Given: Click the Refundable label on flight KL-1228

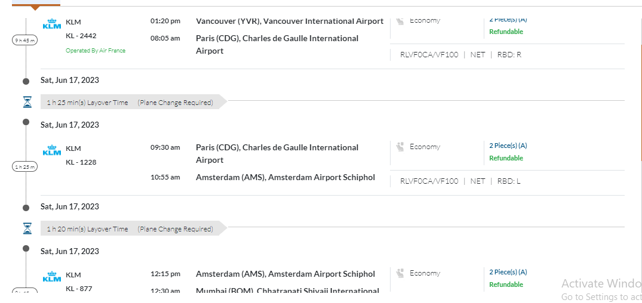Looking at the screenshot, I should [506, 158].
